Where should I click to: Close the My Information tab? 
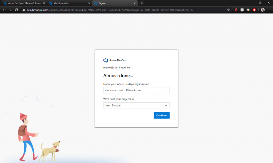(89, 3)
